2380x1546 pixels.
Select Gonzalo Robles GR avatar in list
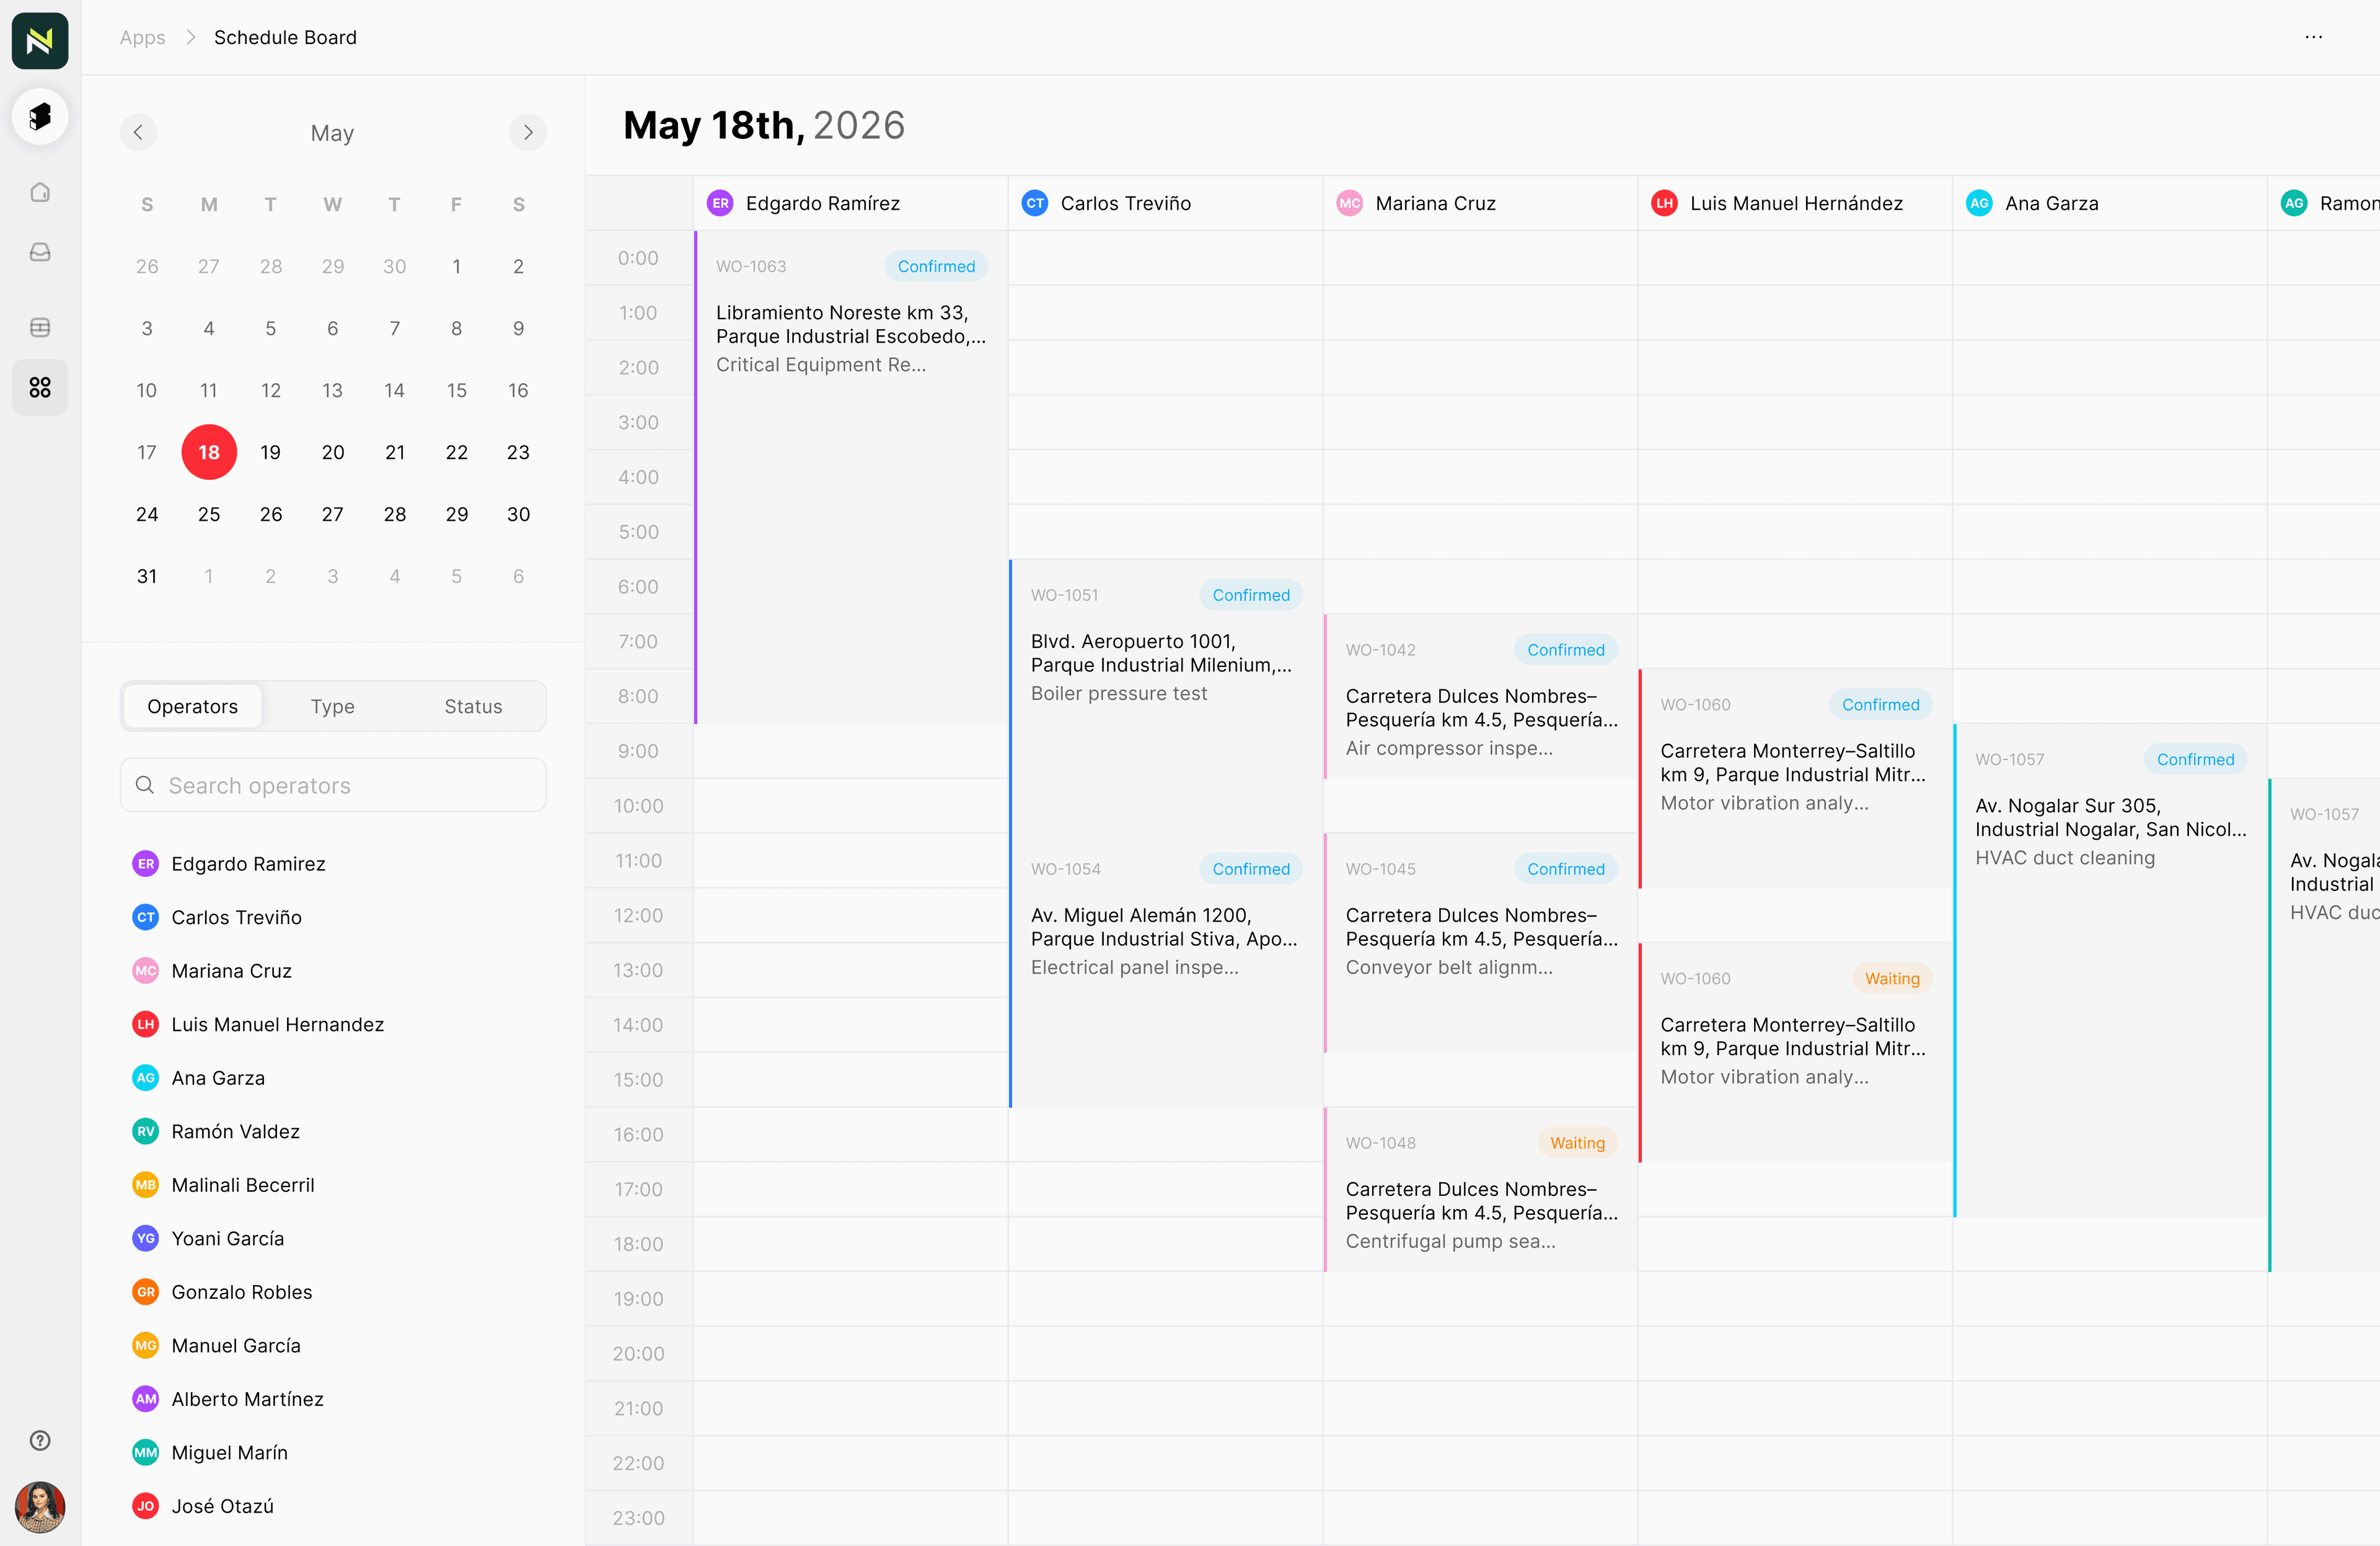click(146, 1291)
